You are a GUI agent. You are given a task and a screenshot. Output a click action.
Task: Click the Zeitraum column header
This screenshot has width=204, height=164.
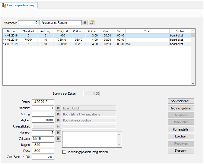point(79,31)
